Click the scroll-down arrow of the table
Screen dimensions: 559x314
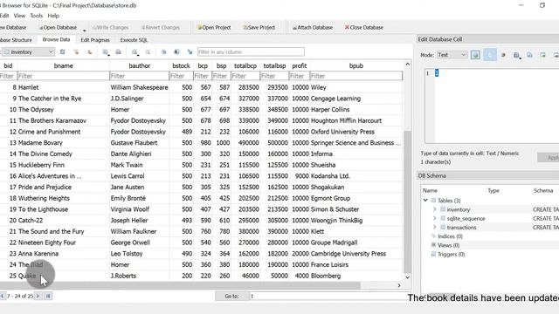tap(407, 277)
